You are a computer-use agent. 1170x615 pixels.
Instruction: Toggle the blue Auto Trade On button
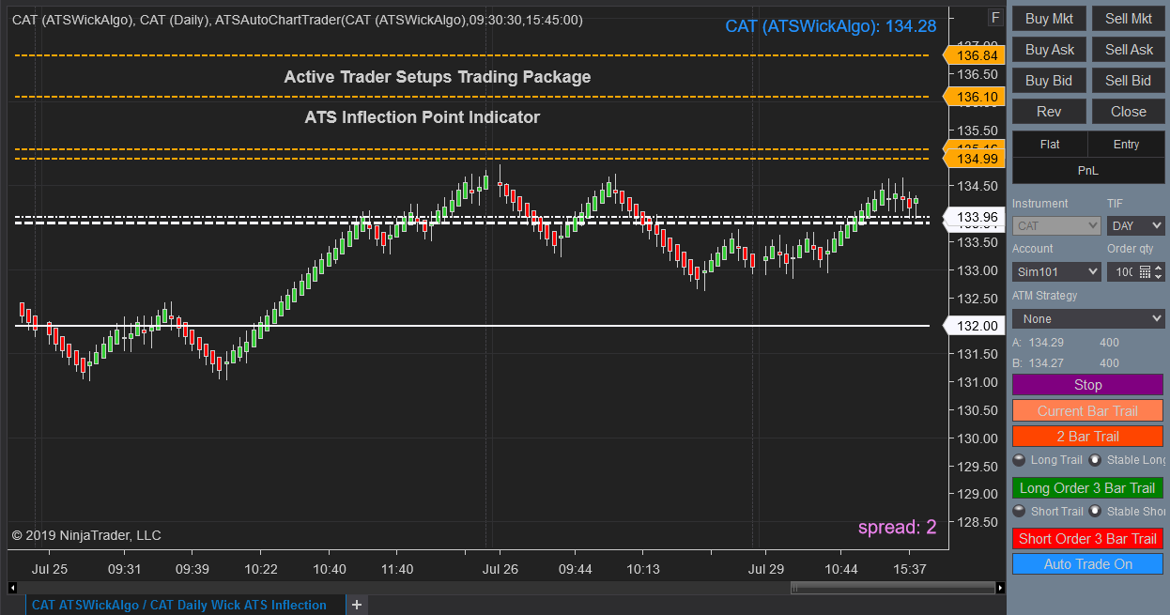(x=1088, y=564)
